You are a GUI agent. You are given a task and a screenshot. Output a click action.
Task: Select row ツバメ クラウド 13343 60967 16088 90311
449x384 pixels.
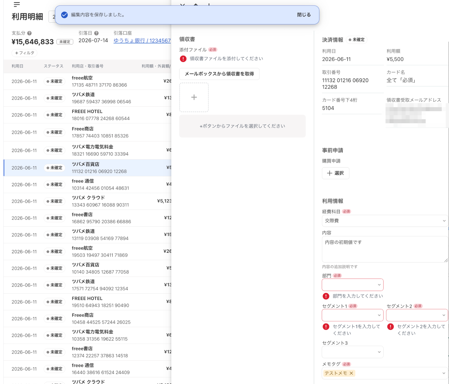pyautogui.click(x=88, y=201)
